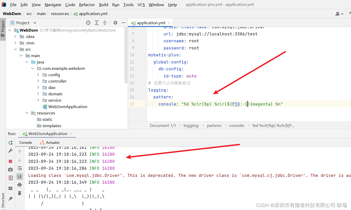Click the 'pattern:' editor breadcrumb
The width and height of the screenshot is (351, 210).
point(214,125)
